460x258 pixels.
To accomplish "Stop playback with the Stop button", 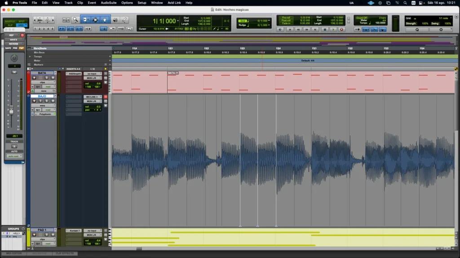I will pos(324,30).
